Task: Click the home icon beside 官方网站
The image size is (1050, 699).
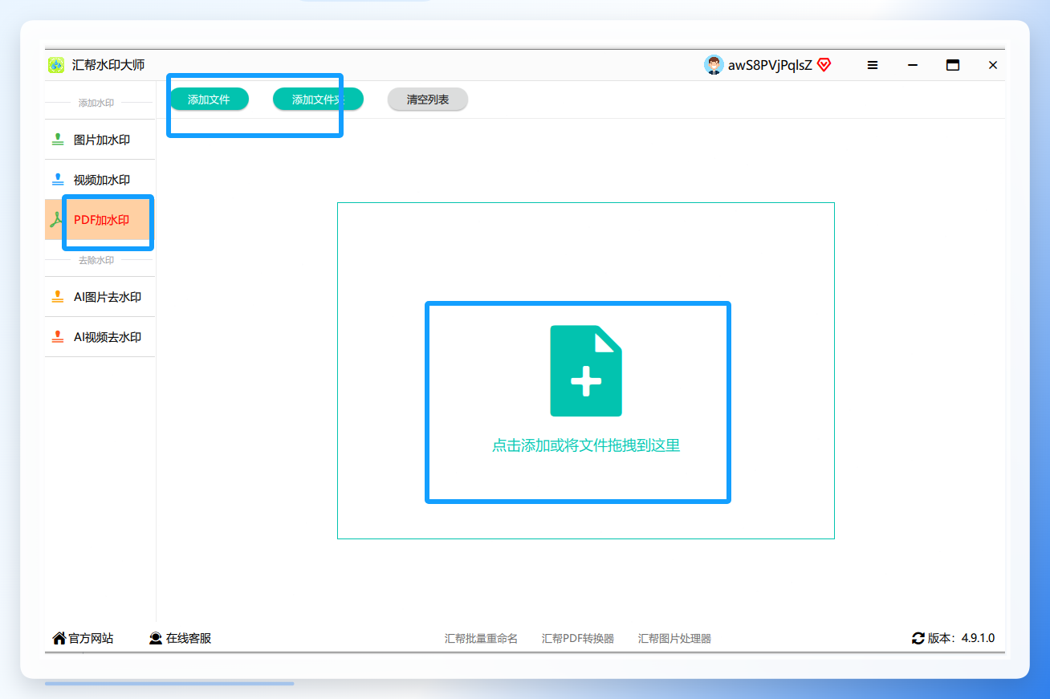Action: pyautogui.click(x=59, y=638)
